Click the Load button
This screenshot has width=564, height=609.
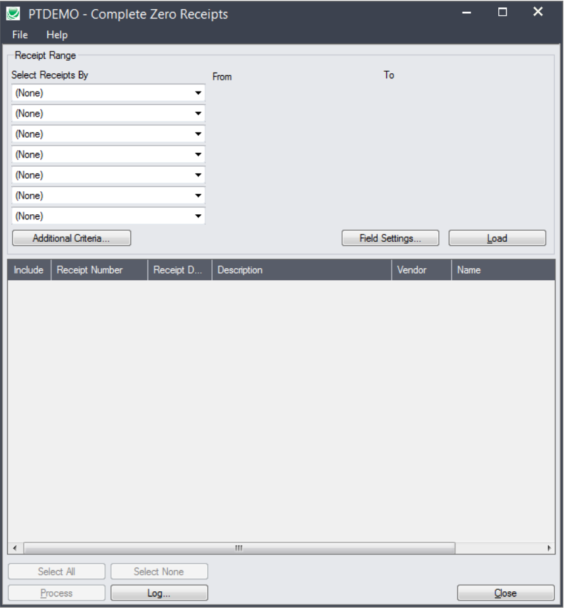click(498, 239)
